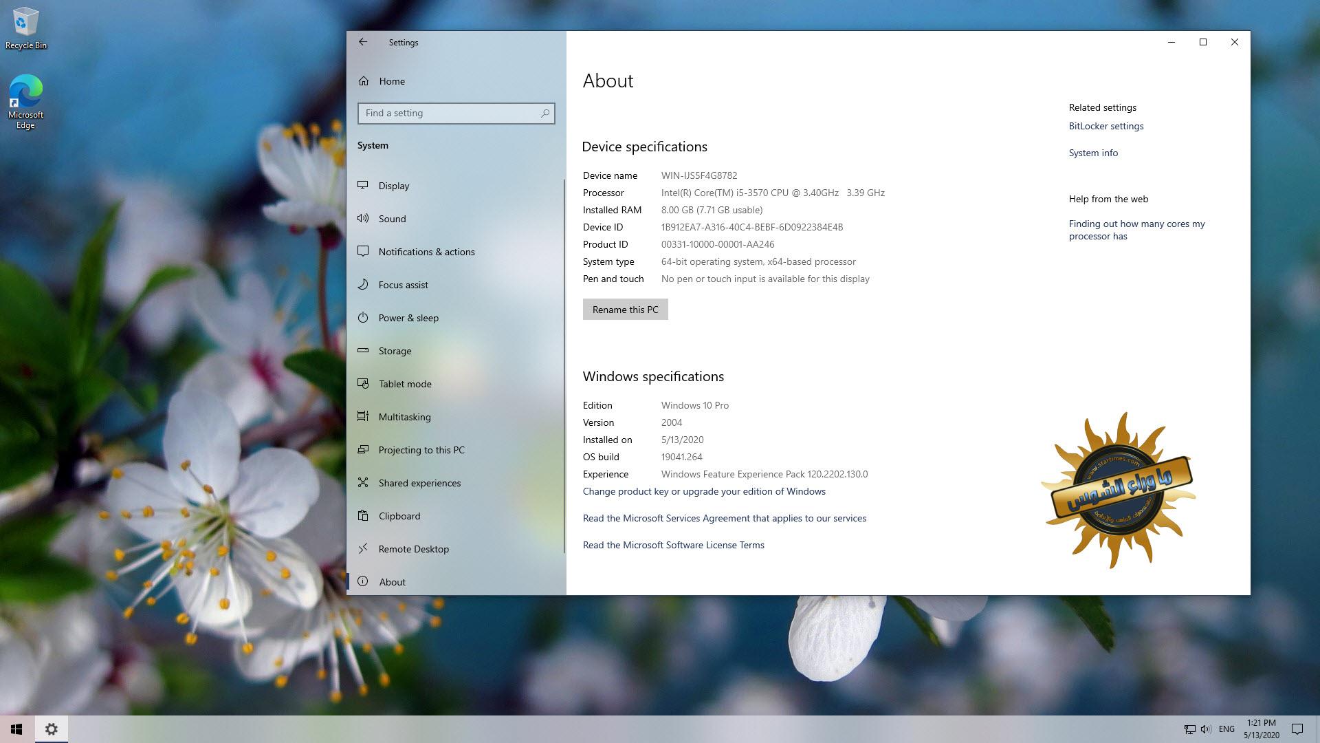Click the ENG language indicator
1320x743 pixels.
pyautogui.click(x=1226, y=729)
